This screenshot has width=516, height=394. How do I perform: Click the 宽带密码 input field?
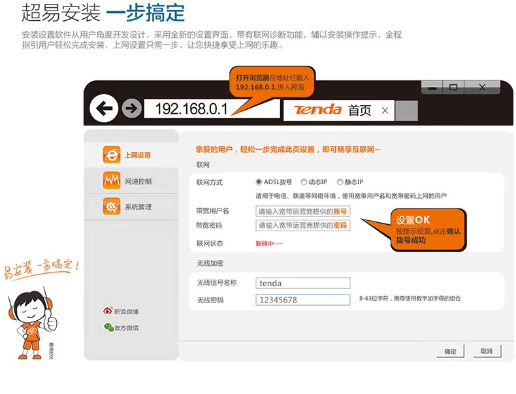(x=303, y=225)
